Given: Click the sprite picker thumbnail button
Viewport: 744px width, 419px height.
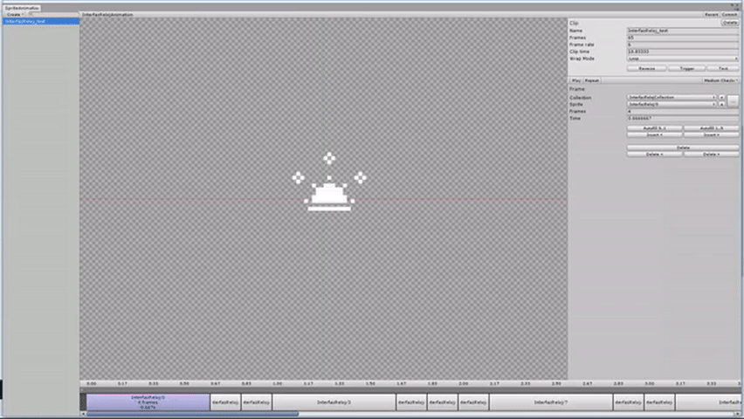Looking at the screenshot, I should (x=734, y=101).
